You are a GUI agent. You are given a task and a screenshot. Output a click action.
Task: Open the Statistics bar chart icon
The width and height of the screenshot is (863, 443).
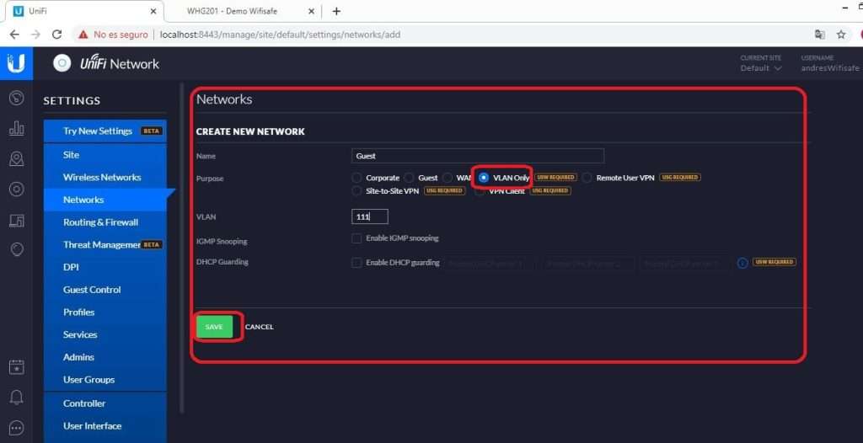[x=16, y=129]
